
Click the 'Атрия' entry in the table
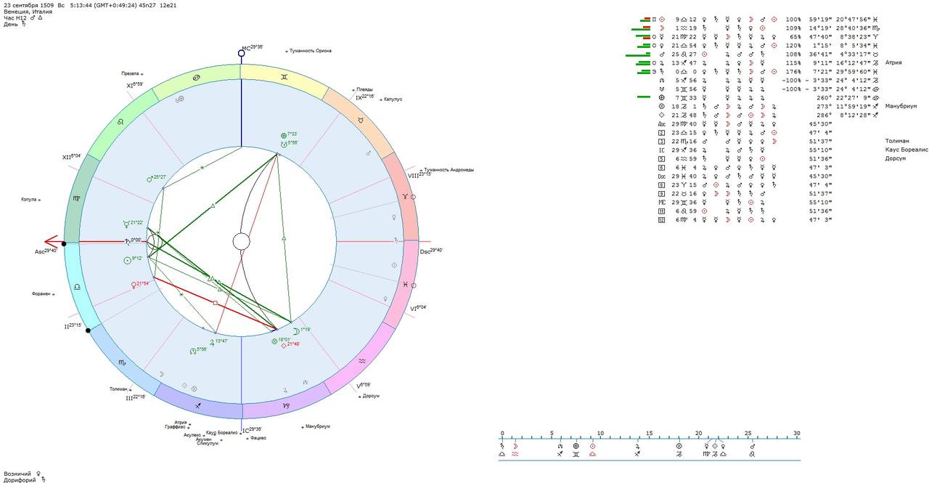pyautogui.click(x=893, y=62)
